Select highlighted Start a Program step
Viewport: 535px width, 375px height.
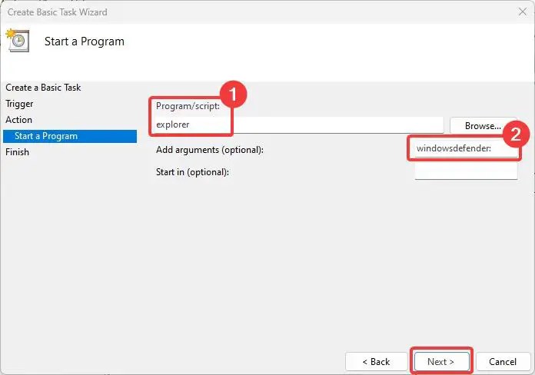[x=70, y=136]
